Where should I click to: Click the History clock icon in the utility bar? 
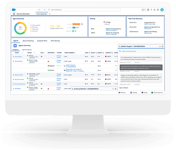(131, 93)
